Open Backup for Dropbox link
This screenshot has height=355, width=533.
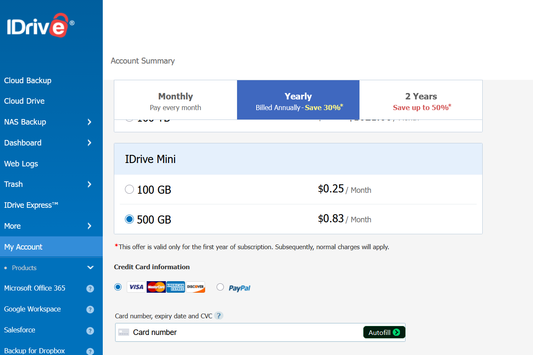[x=35, y=351]
